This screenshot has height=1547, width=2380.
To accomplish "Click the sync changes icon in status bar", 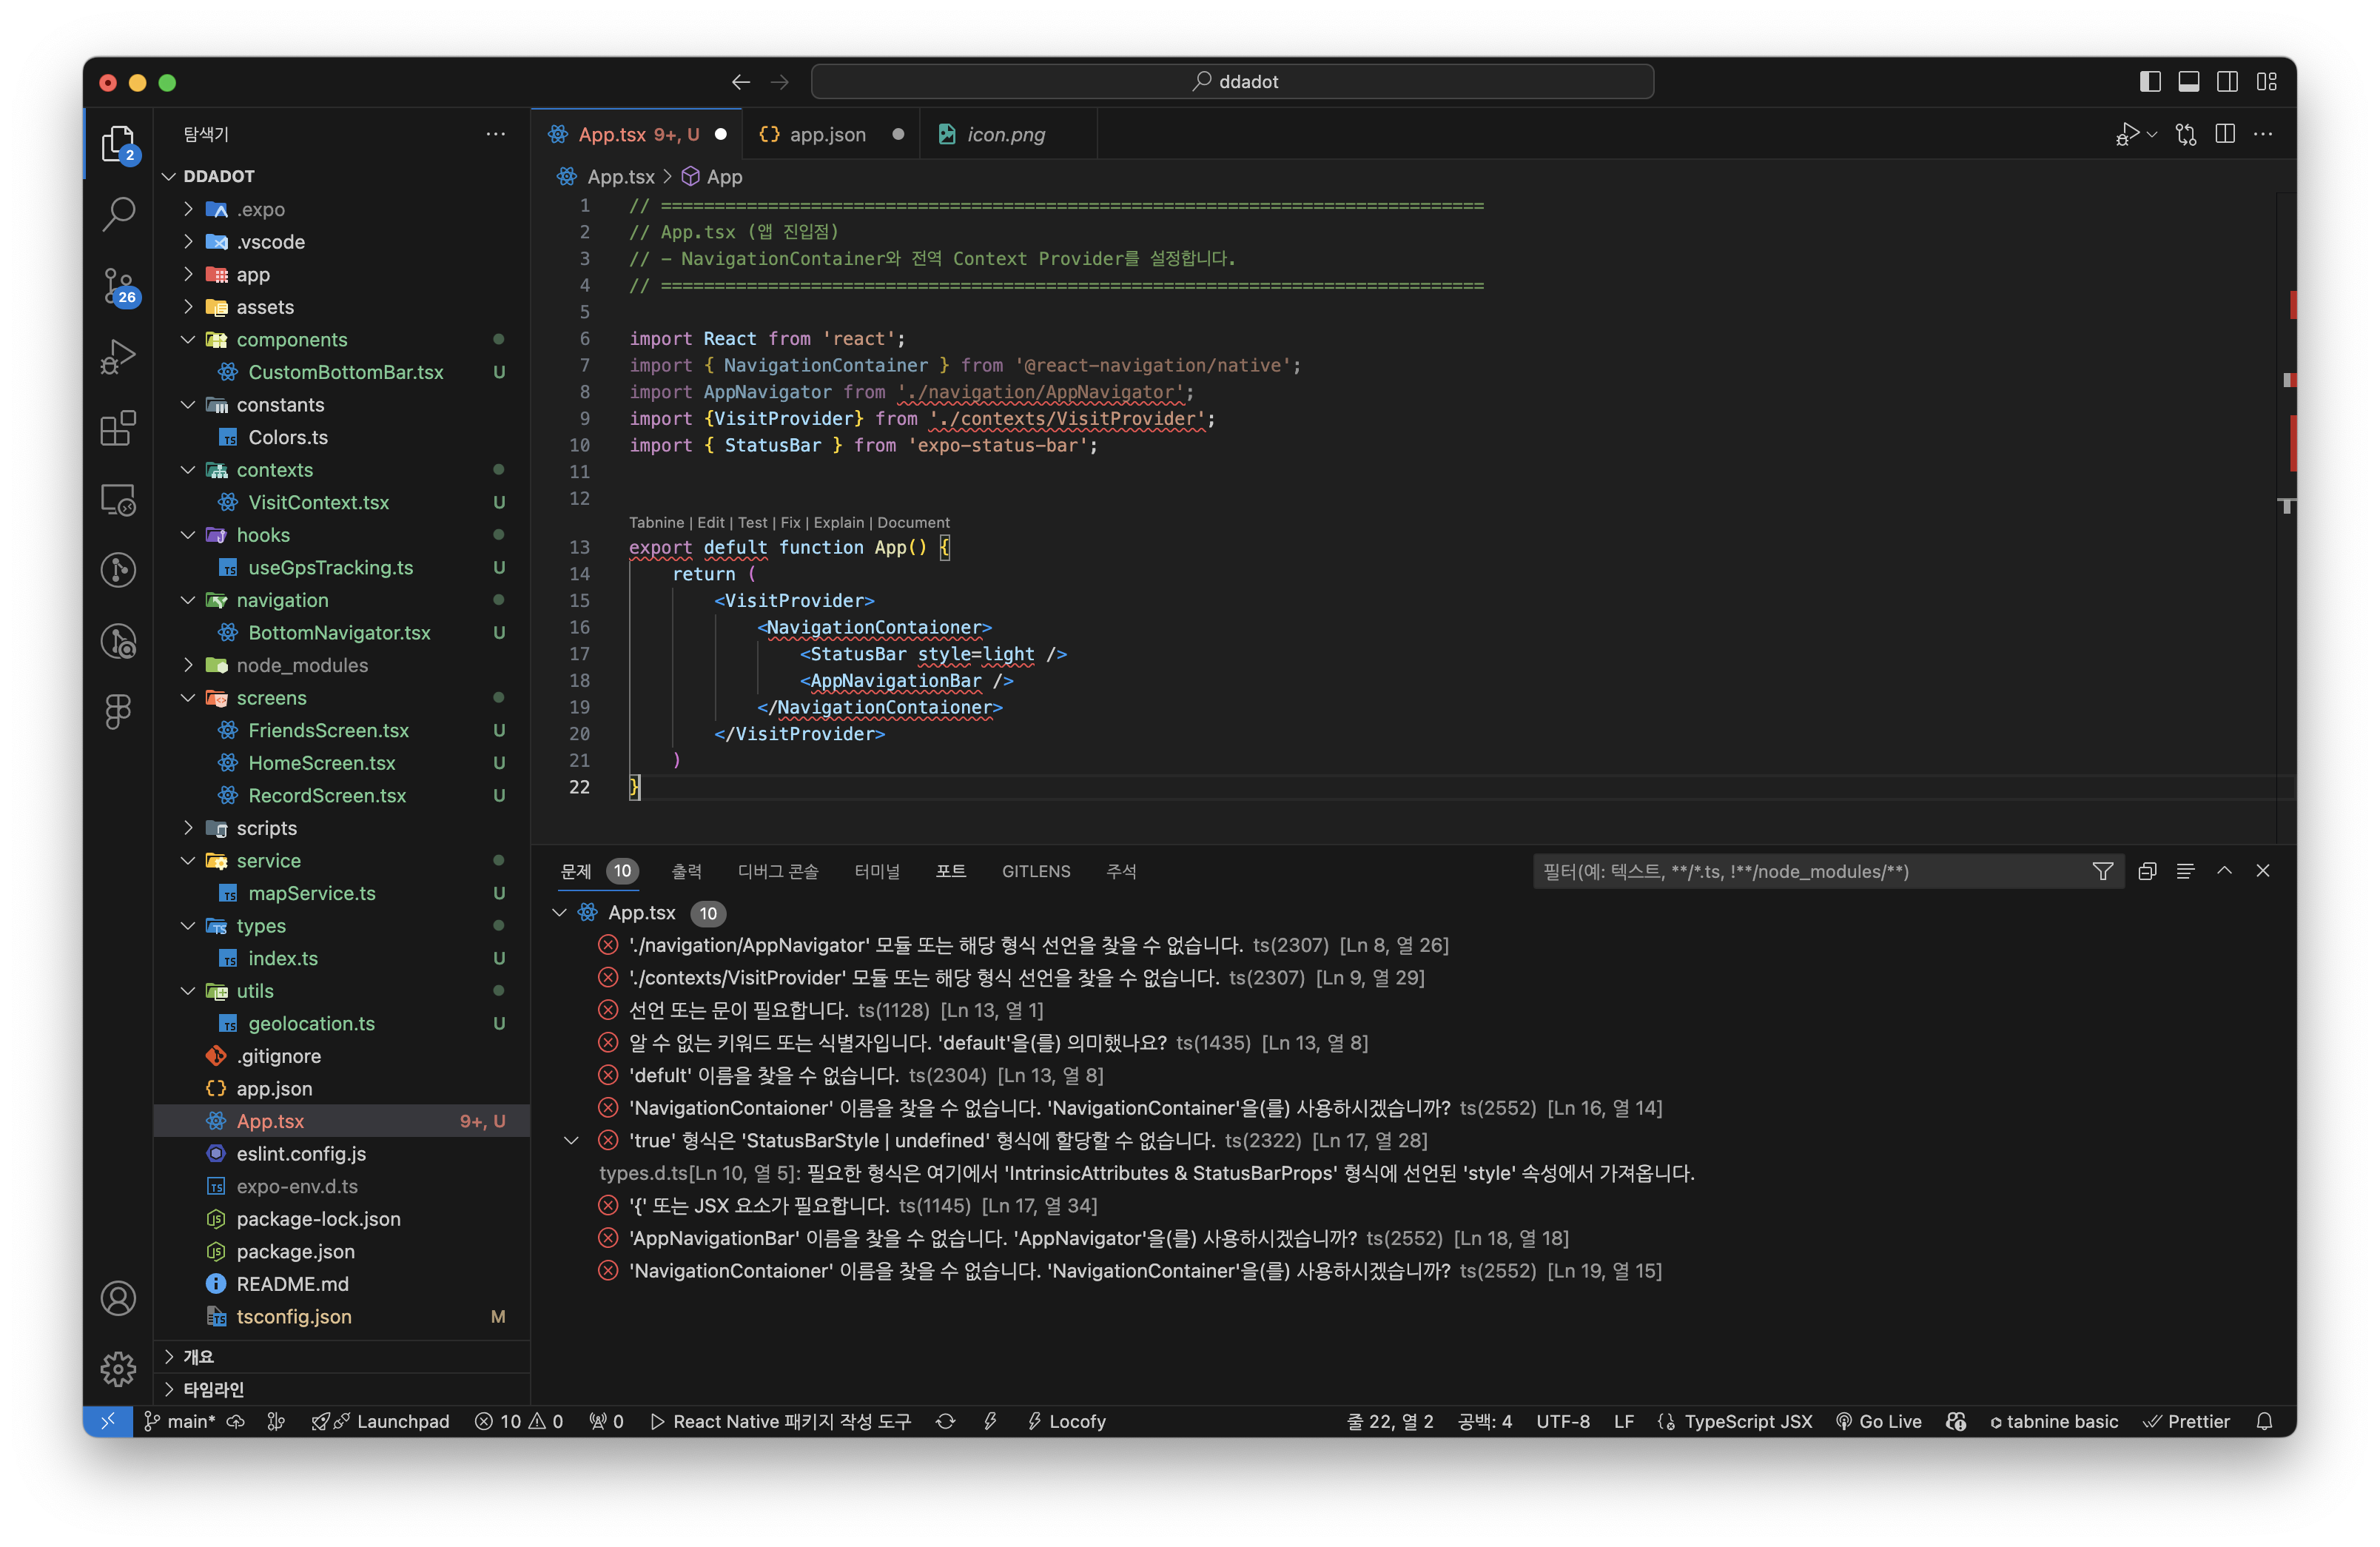I will pos(945,1421).
